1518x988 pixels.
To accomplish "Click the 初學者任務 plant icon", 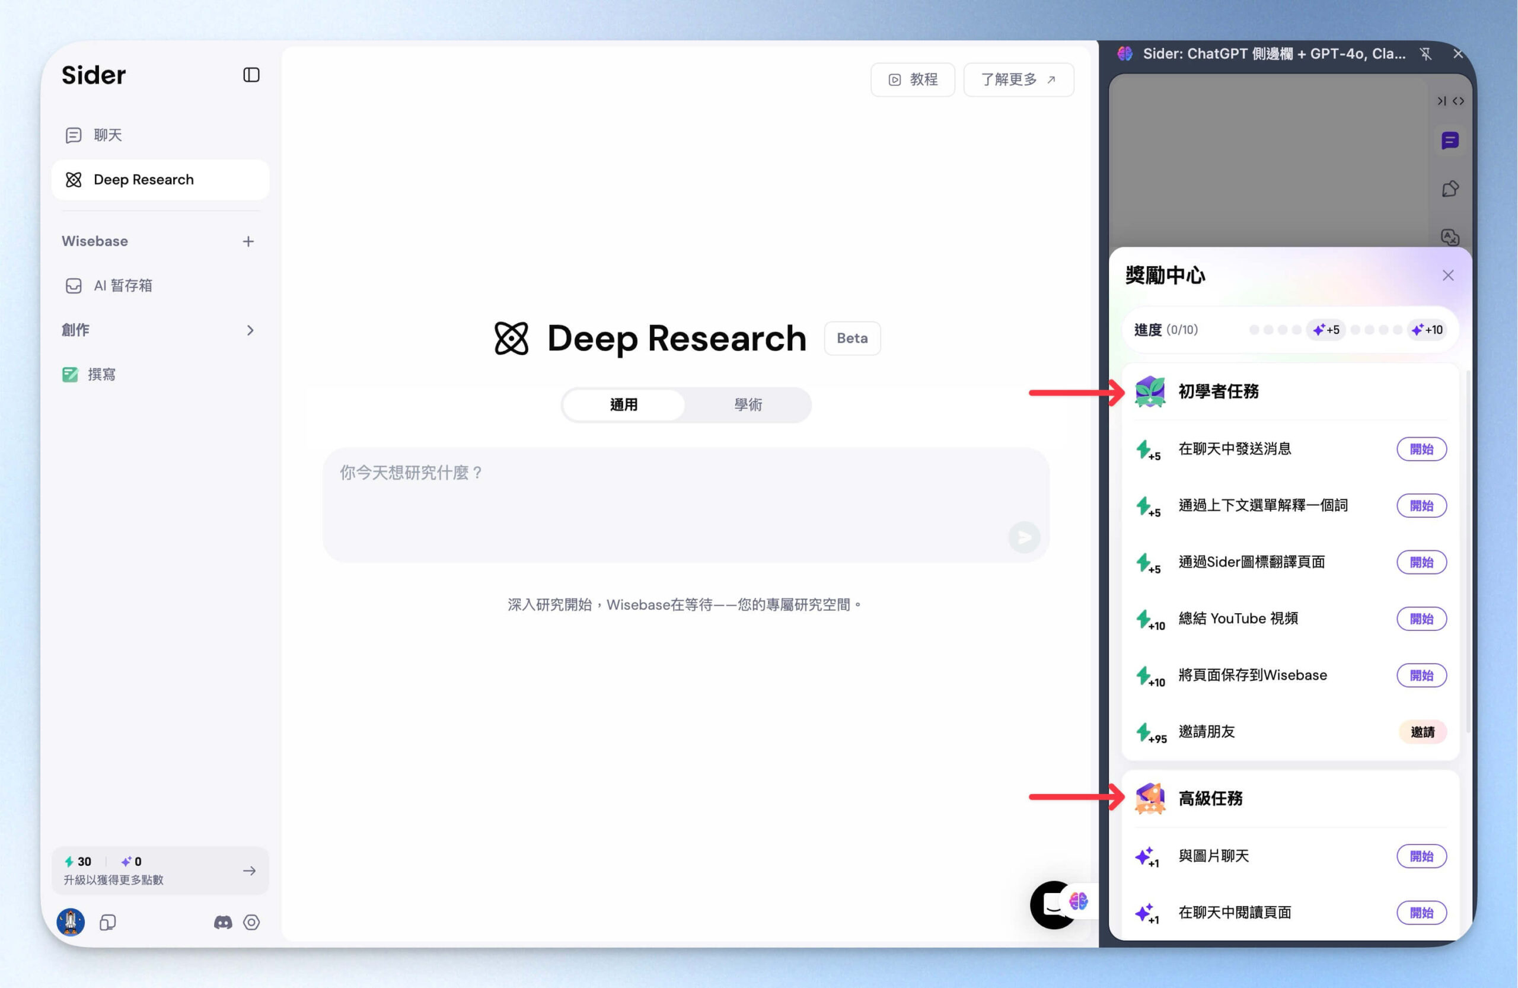I will pyautogui.click(x=1150, y=391).
